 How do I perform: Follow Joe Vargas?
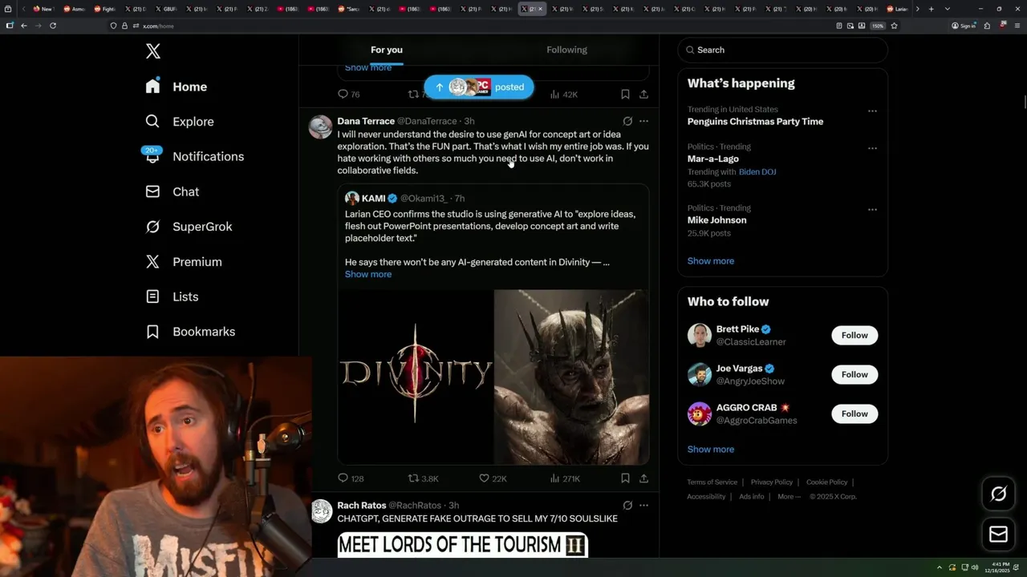pos(854,374)
